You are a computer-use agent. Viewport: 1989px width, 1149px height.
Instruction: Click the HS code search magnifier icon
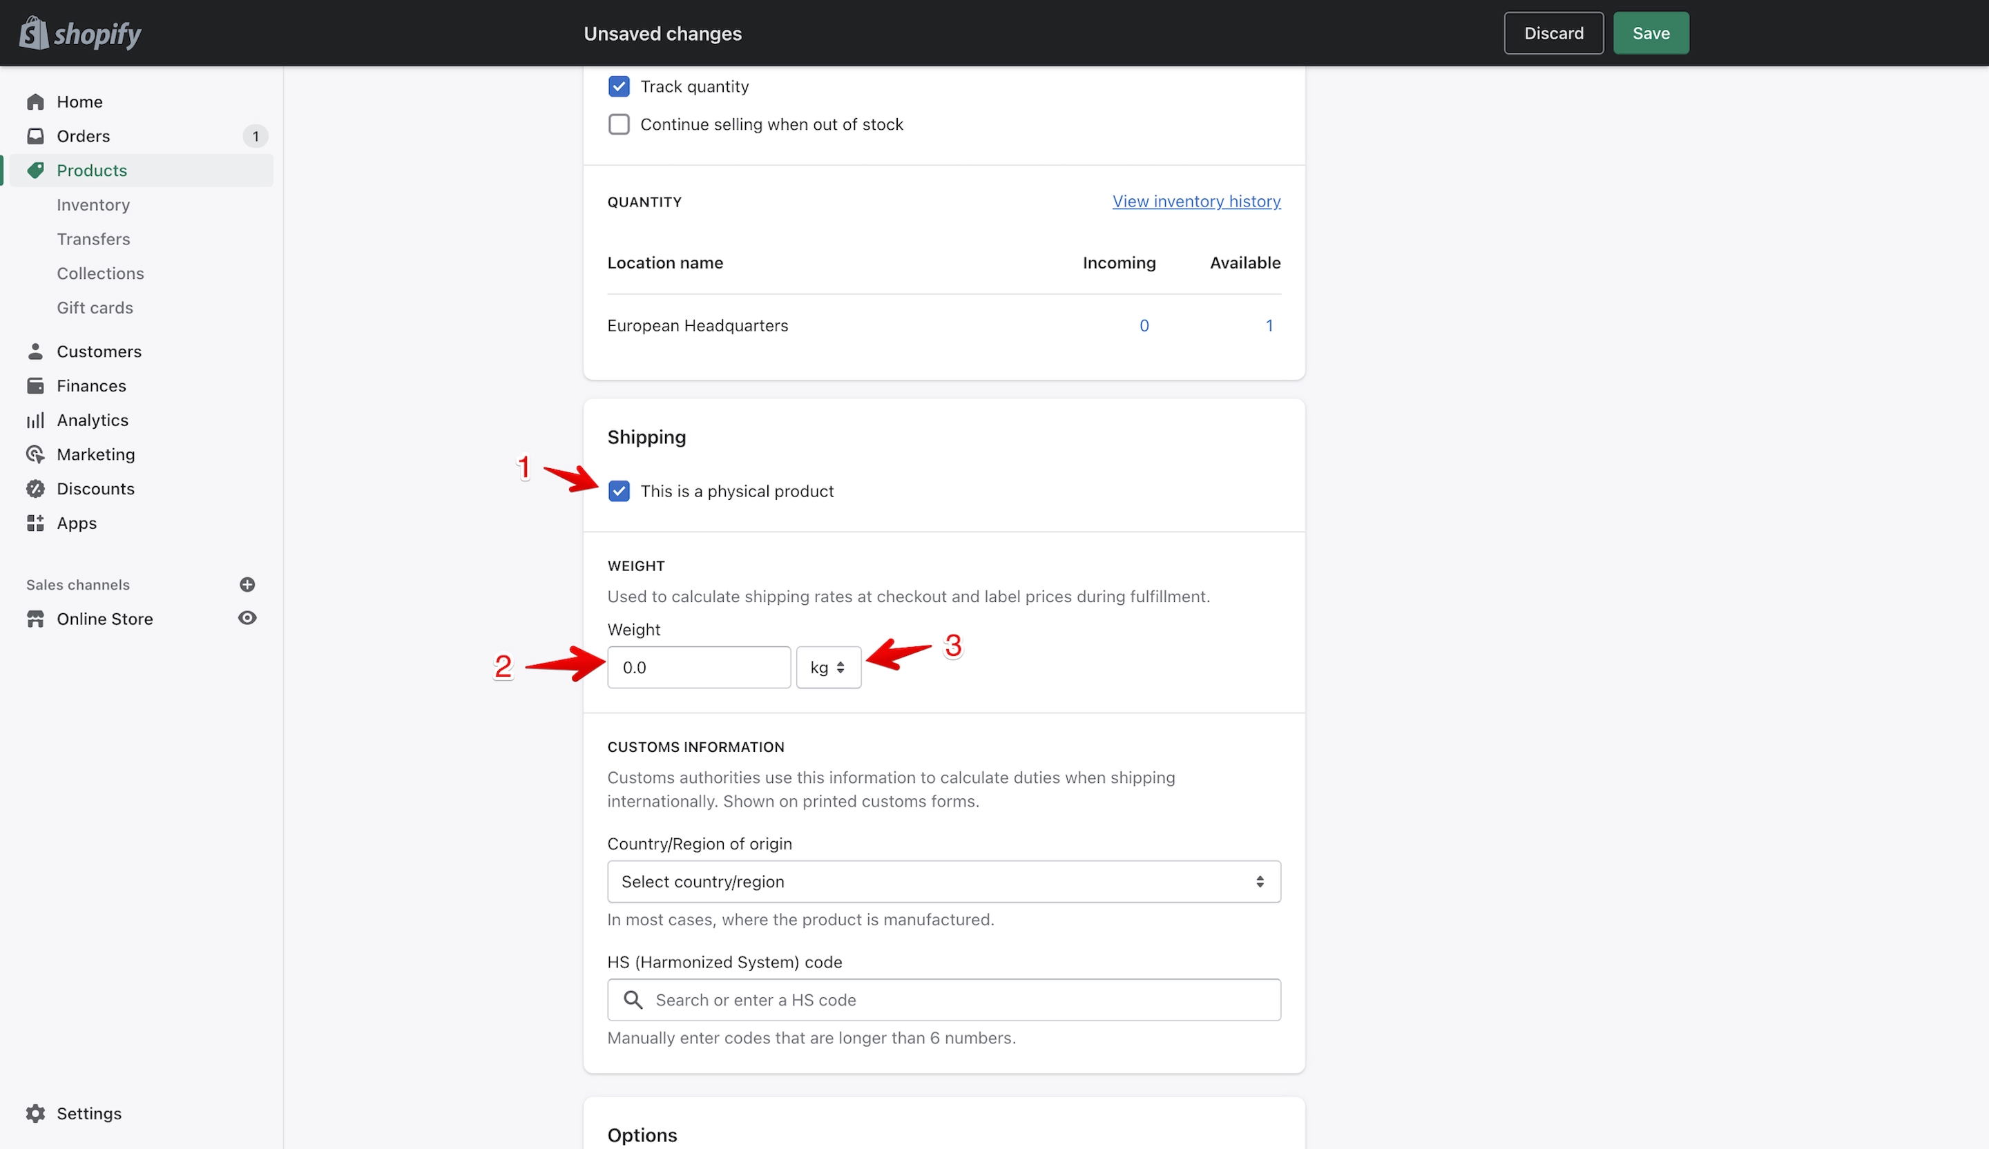(x=633, y=1000)
